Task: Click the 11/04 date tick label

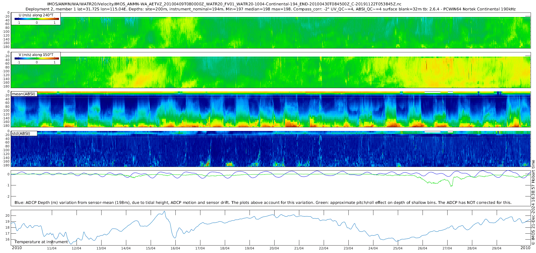Action: pos(52,248)
